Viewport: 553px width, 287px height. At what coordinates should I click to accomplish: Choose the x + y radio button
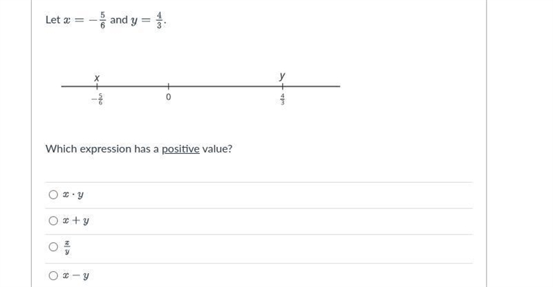pyautogui.click(x=53, y=221)
